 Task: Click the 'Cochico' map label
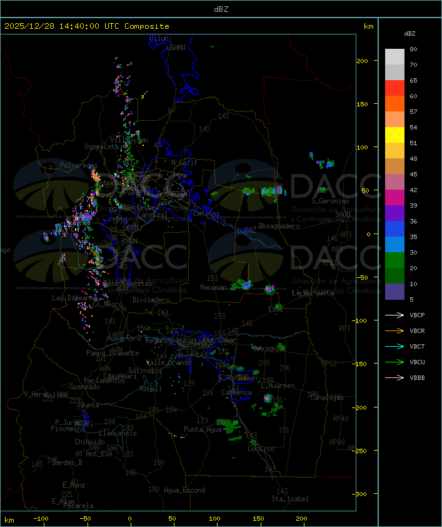261,449
